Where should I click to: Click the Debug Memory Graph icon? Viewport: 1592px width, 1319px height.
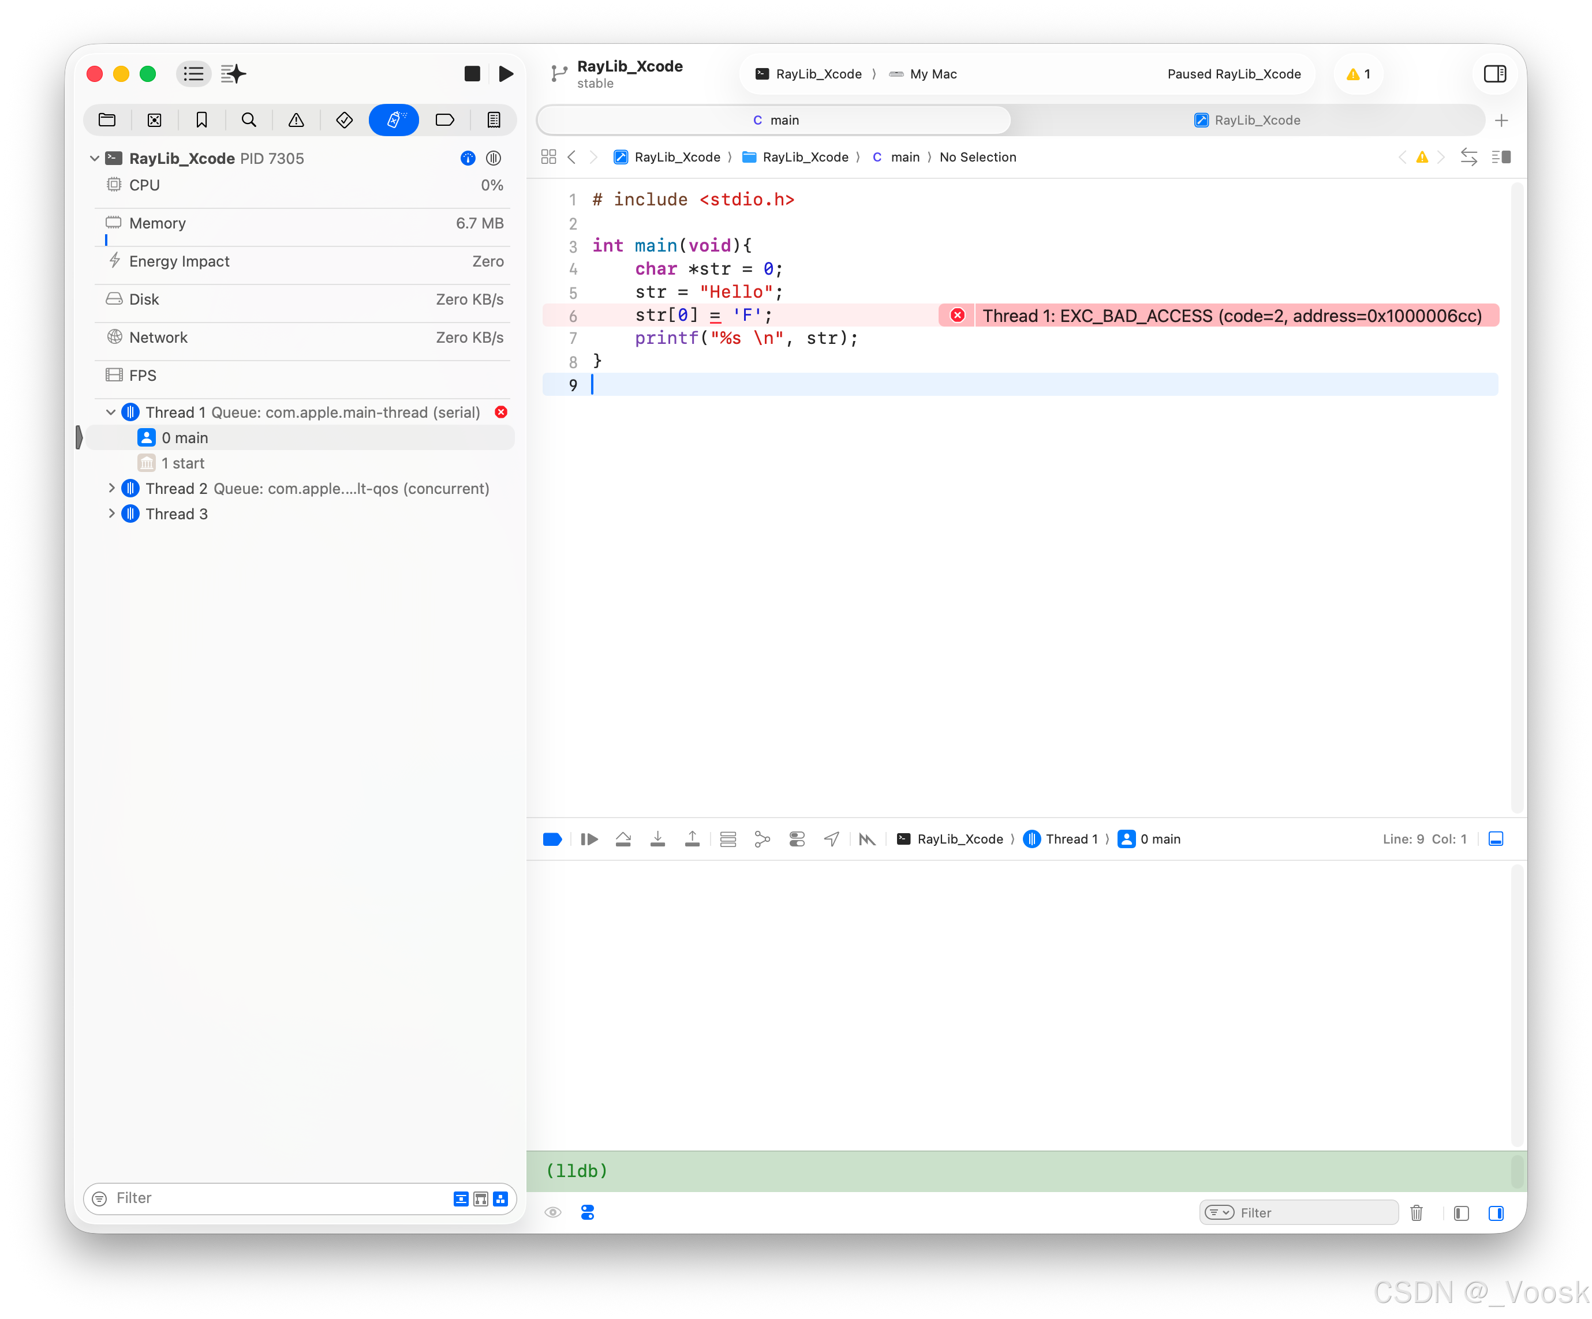coord(762,839)
